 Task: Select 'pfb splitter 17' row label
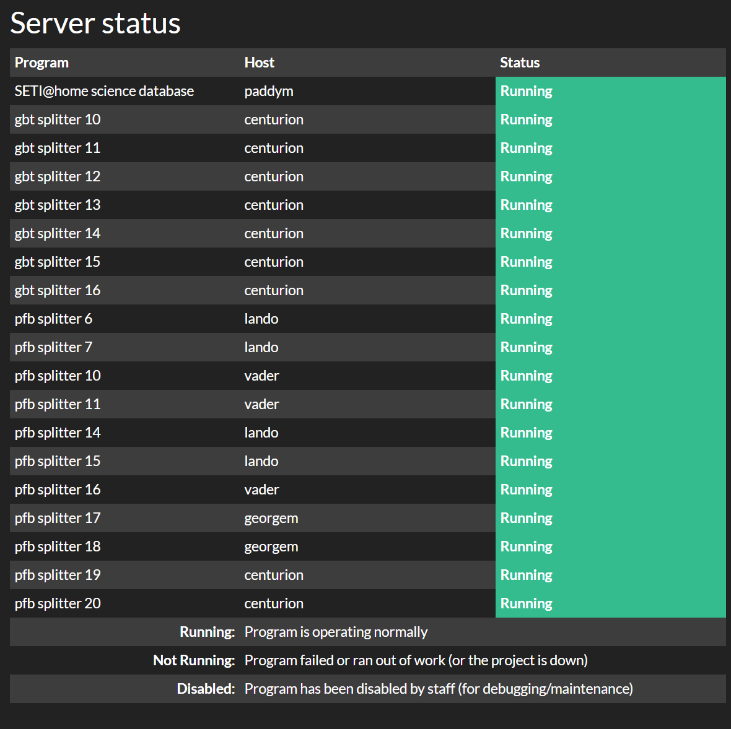pos(58,517)
